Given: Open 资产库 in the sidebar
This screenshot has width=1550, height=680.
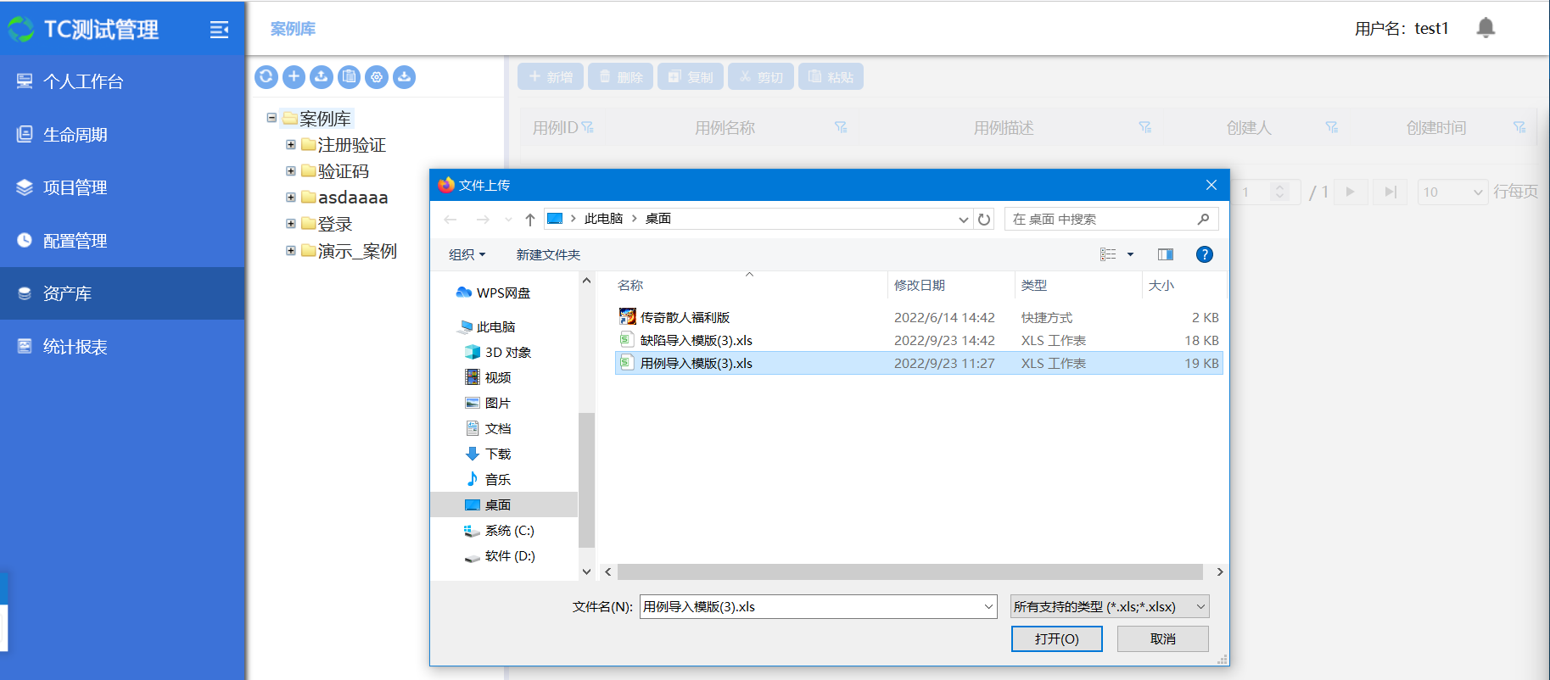Looking at the screenshot, I should coord(122,293).
